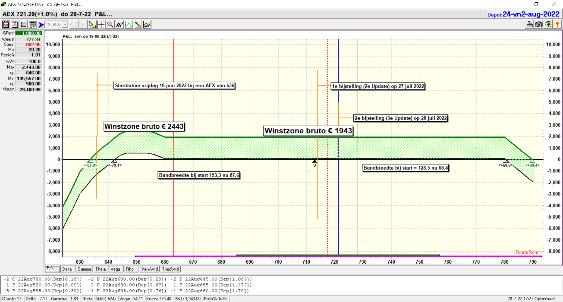Open the table grid toolbar icon
Image resolution: width=563 pixels, height=302 pixels.
tap(33, 25)
